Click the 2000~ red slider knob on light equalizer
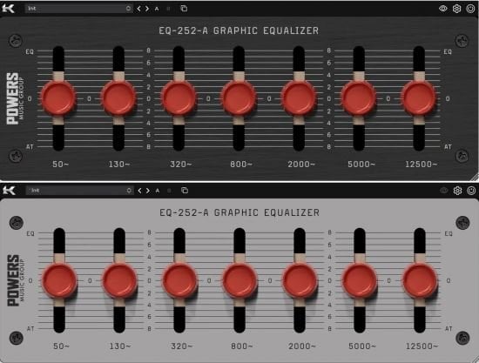This screenshot has height=363, width=479. (300, 280)
